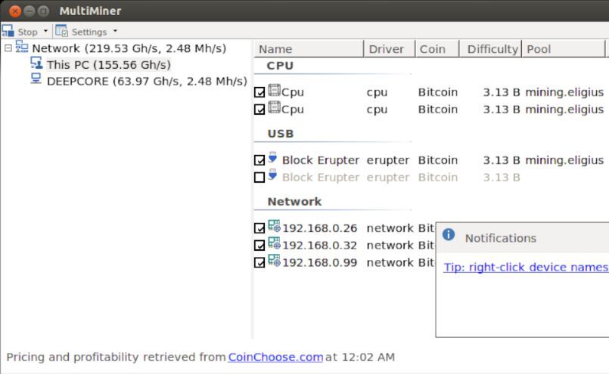Click the 192.168.0.26 network device icon
609x374 pixels.
[x=274, y=227]
